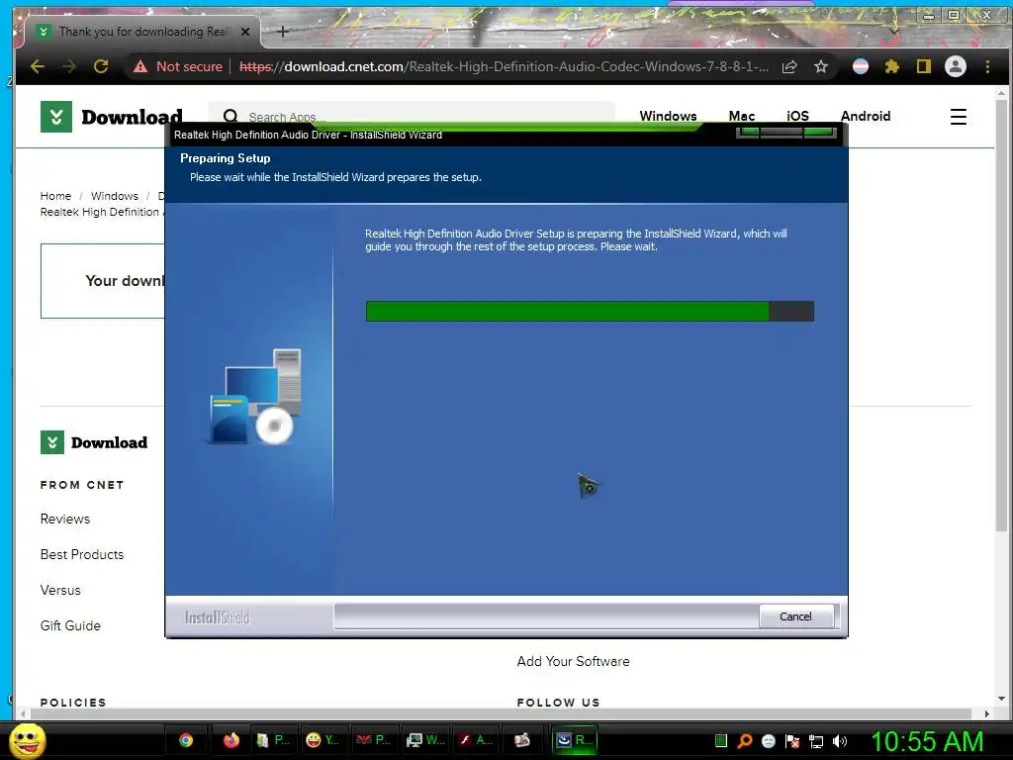1013x760 pixels.
Task: Open Chrome three-dot menu
Action: click(x=987, y=66)
